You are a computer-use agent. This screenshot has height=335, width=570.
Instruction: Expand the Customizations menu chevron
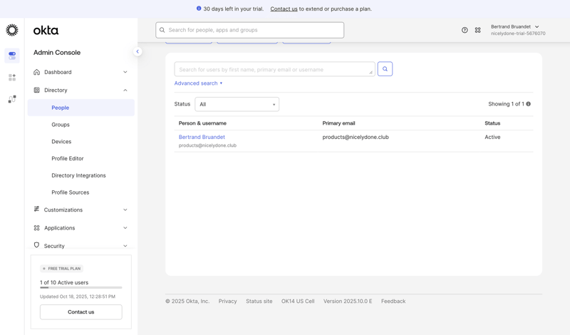pos(125,210)
